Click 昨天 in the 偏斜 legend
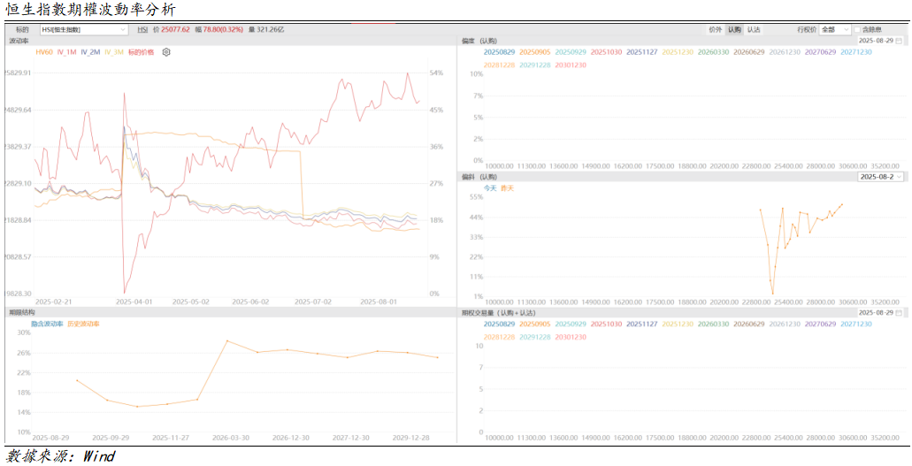Image resolution: width=912 pixels, height=466 pixels. [507, 187]
